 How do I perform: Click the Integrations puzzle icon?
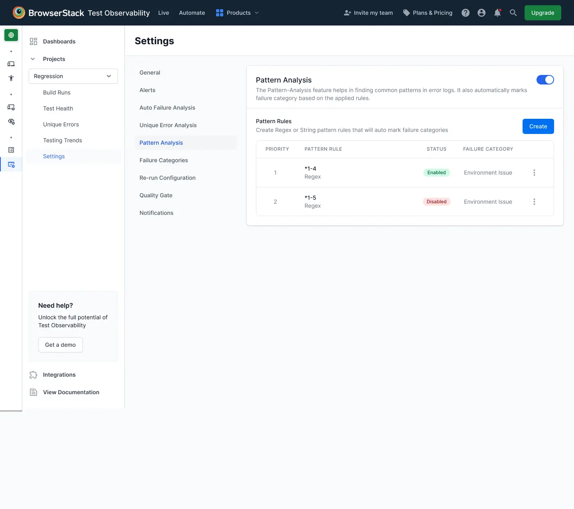click(x=33, y=375)
